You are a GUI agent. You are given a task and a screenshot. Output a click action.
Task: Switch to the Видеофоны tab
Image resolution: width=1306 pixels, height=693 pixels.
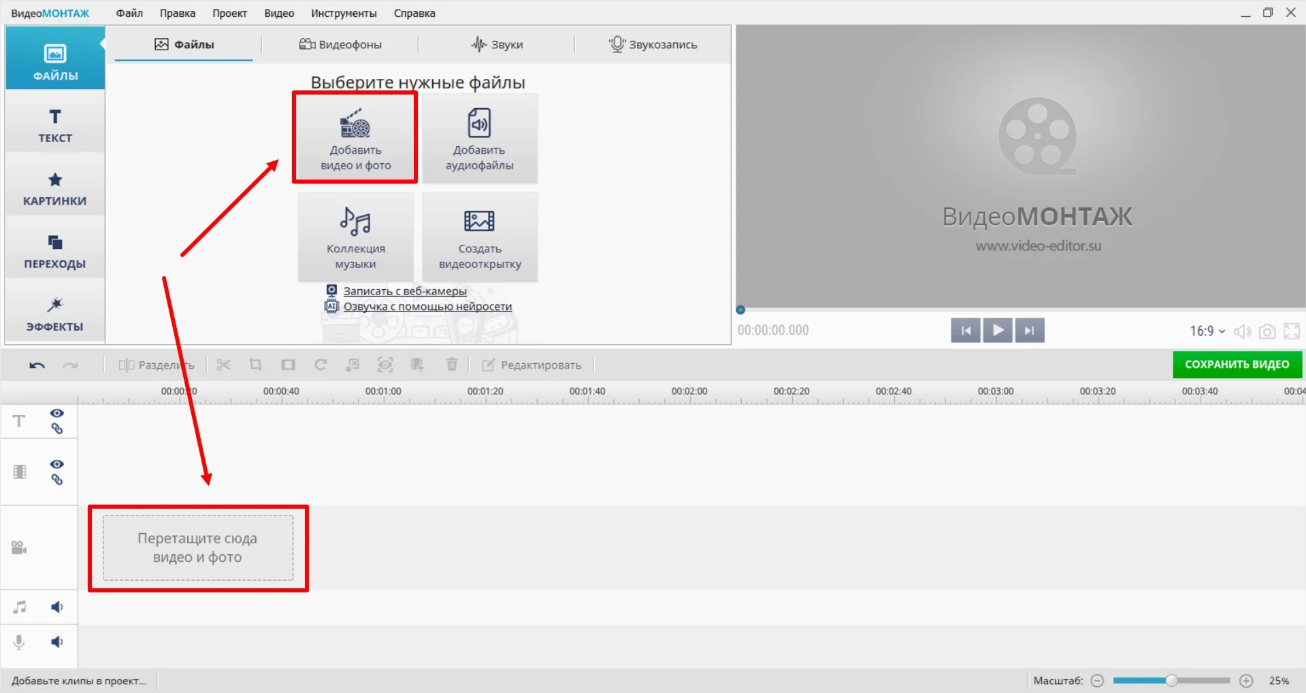(x=340, y=44)
